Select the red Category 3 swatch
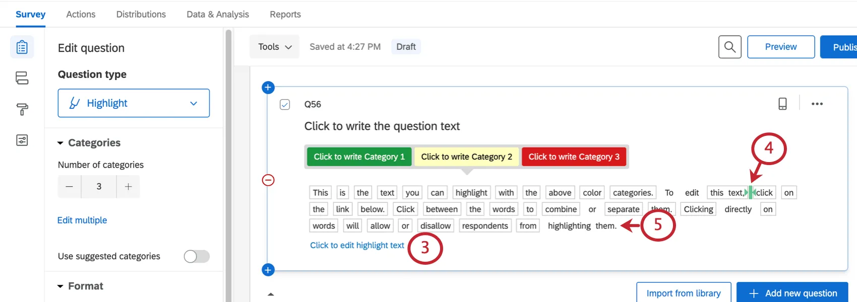This screenshot has height=302, width=857. click(574, 157)
